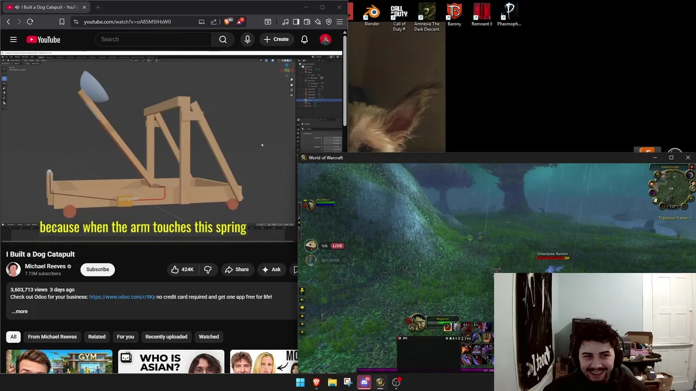Switch to World of Warcraft taskbar icon
Screen dimensions: 696x391
pyautogui.click(x=380, y=382)
